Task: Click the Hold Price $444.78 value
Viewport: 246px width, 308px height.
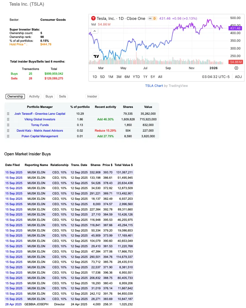Action: point(46,44)
